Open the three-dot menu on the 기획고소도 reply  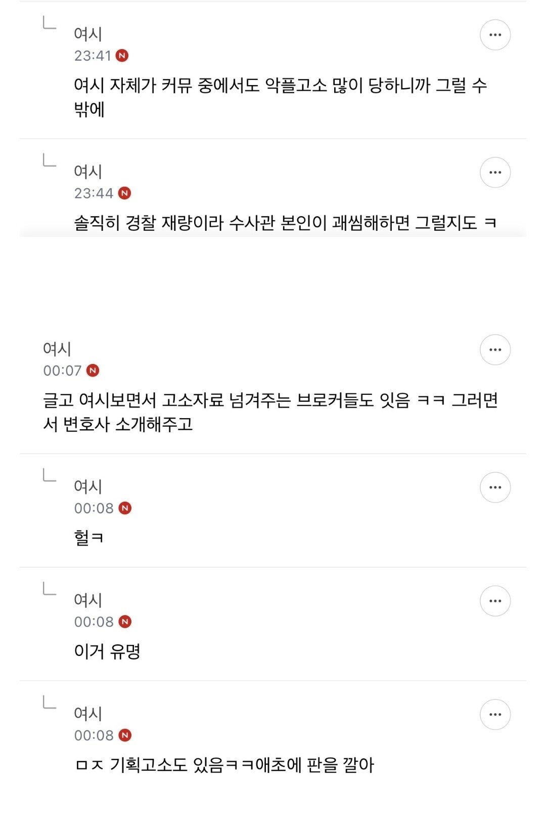[495, 715]
